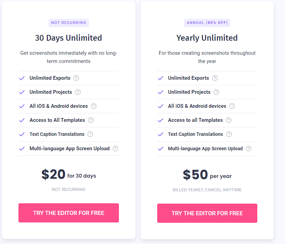Open help icon beside Yearly Unlimited Projects
The width and height of the screenshot is (285, 244).
(x=216, y=92)
